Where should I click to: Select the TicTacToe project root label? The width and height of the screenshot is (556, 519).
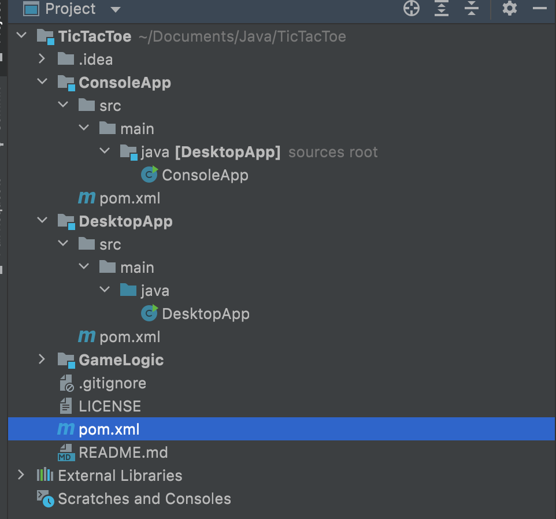click(95, 36)
